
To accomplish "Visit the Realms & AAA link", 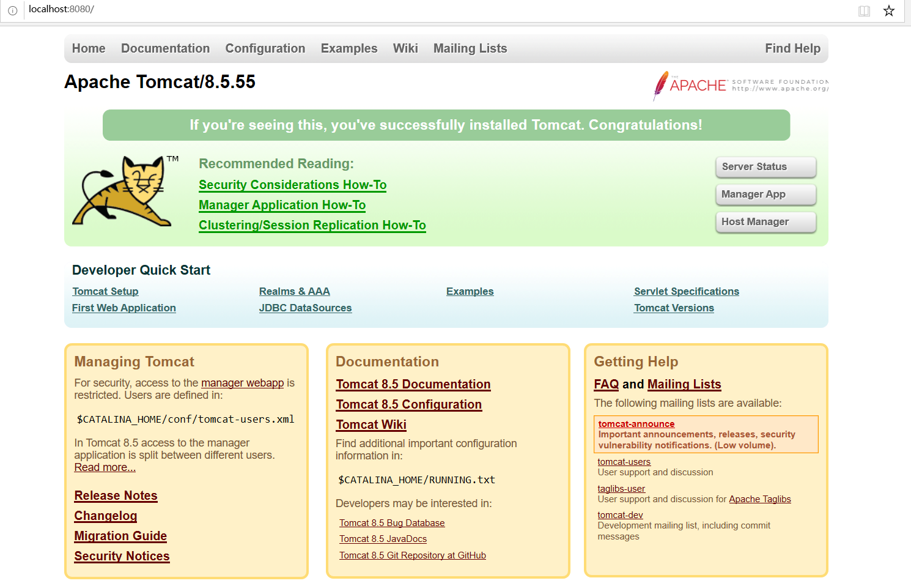I will coord(294,291).
